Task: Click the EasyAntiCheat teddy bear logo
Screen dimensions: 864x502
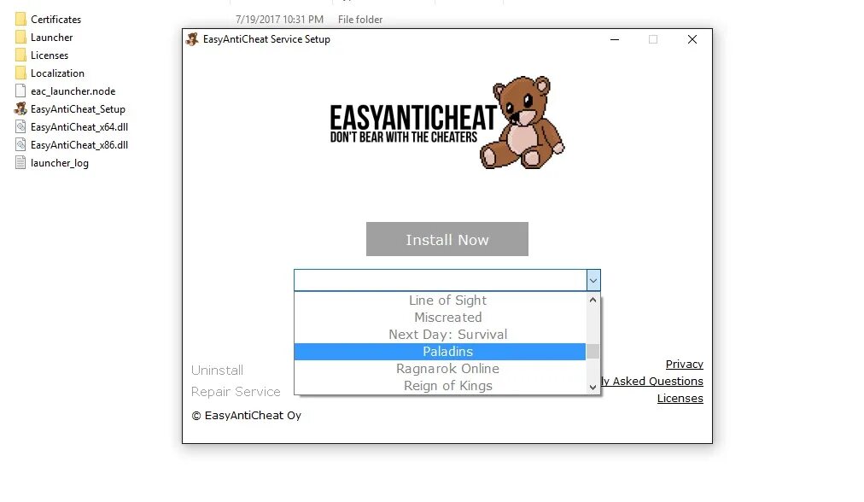Action: [522, 122]
